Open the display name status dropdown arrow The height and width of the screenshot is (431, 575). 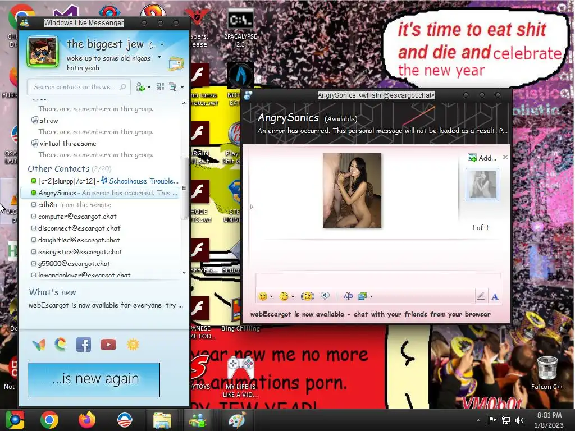(x=162, y=45)
